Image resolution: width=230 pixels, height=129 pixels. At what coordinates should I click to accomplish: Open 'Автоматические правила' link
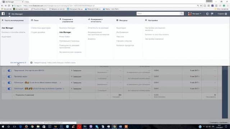(70, 52)
